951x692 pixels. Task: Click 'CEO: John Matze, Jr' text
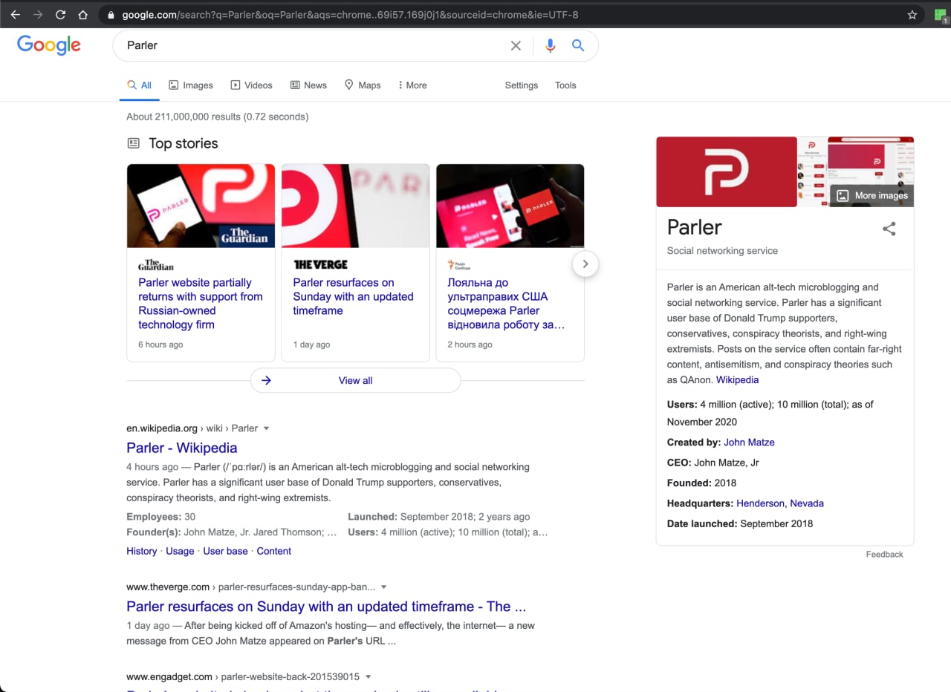click(x=713, y=463)
